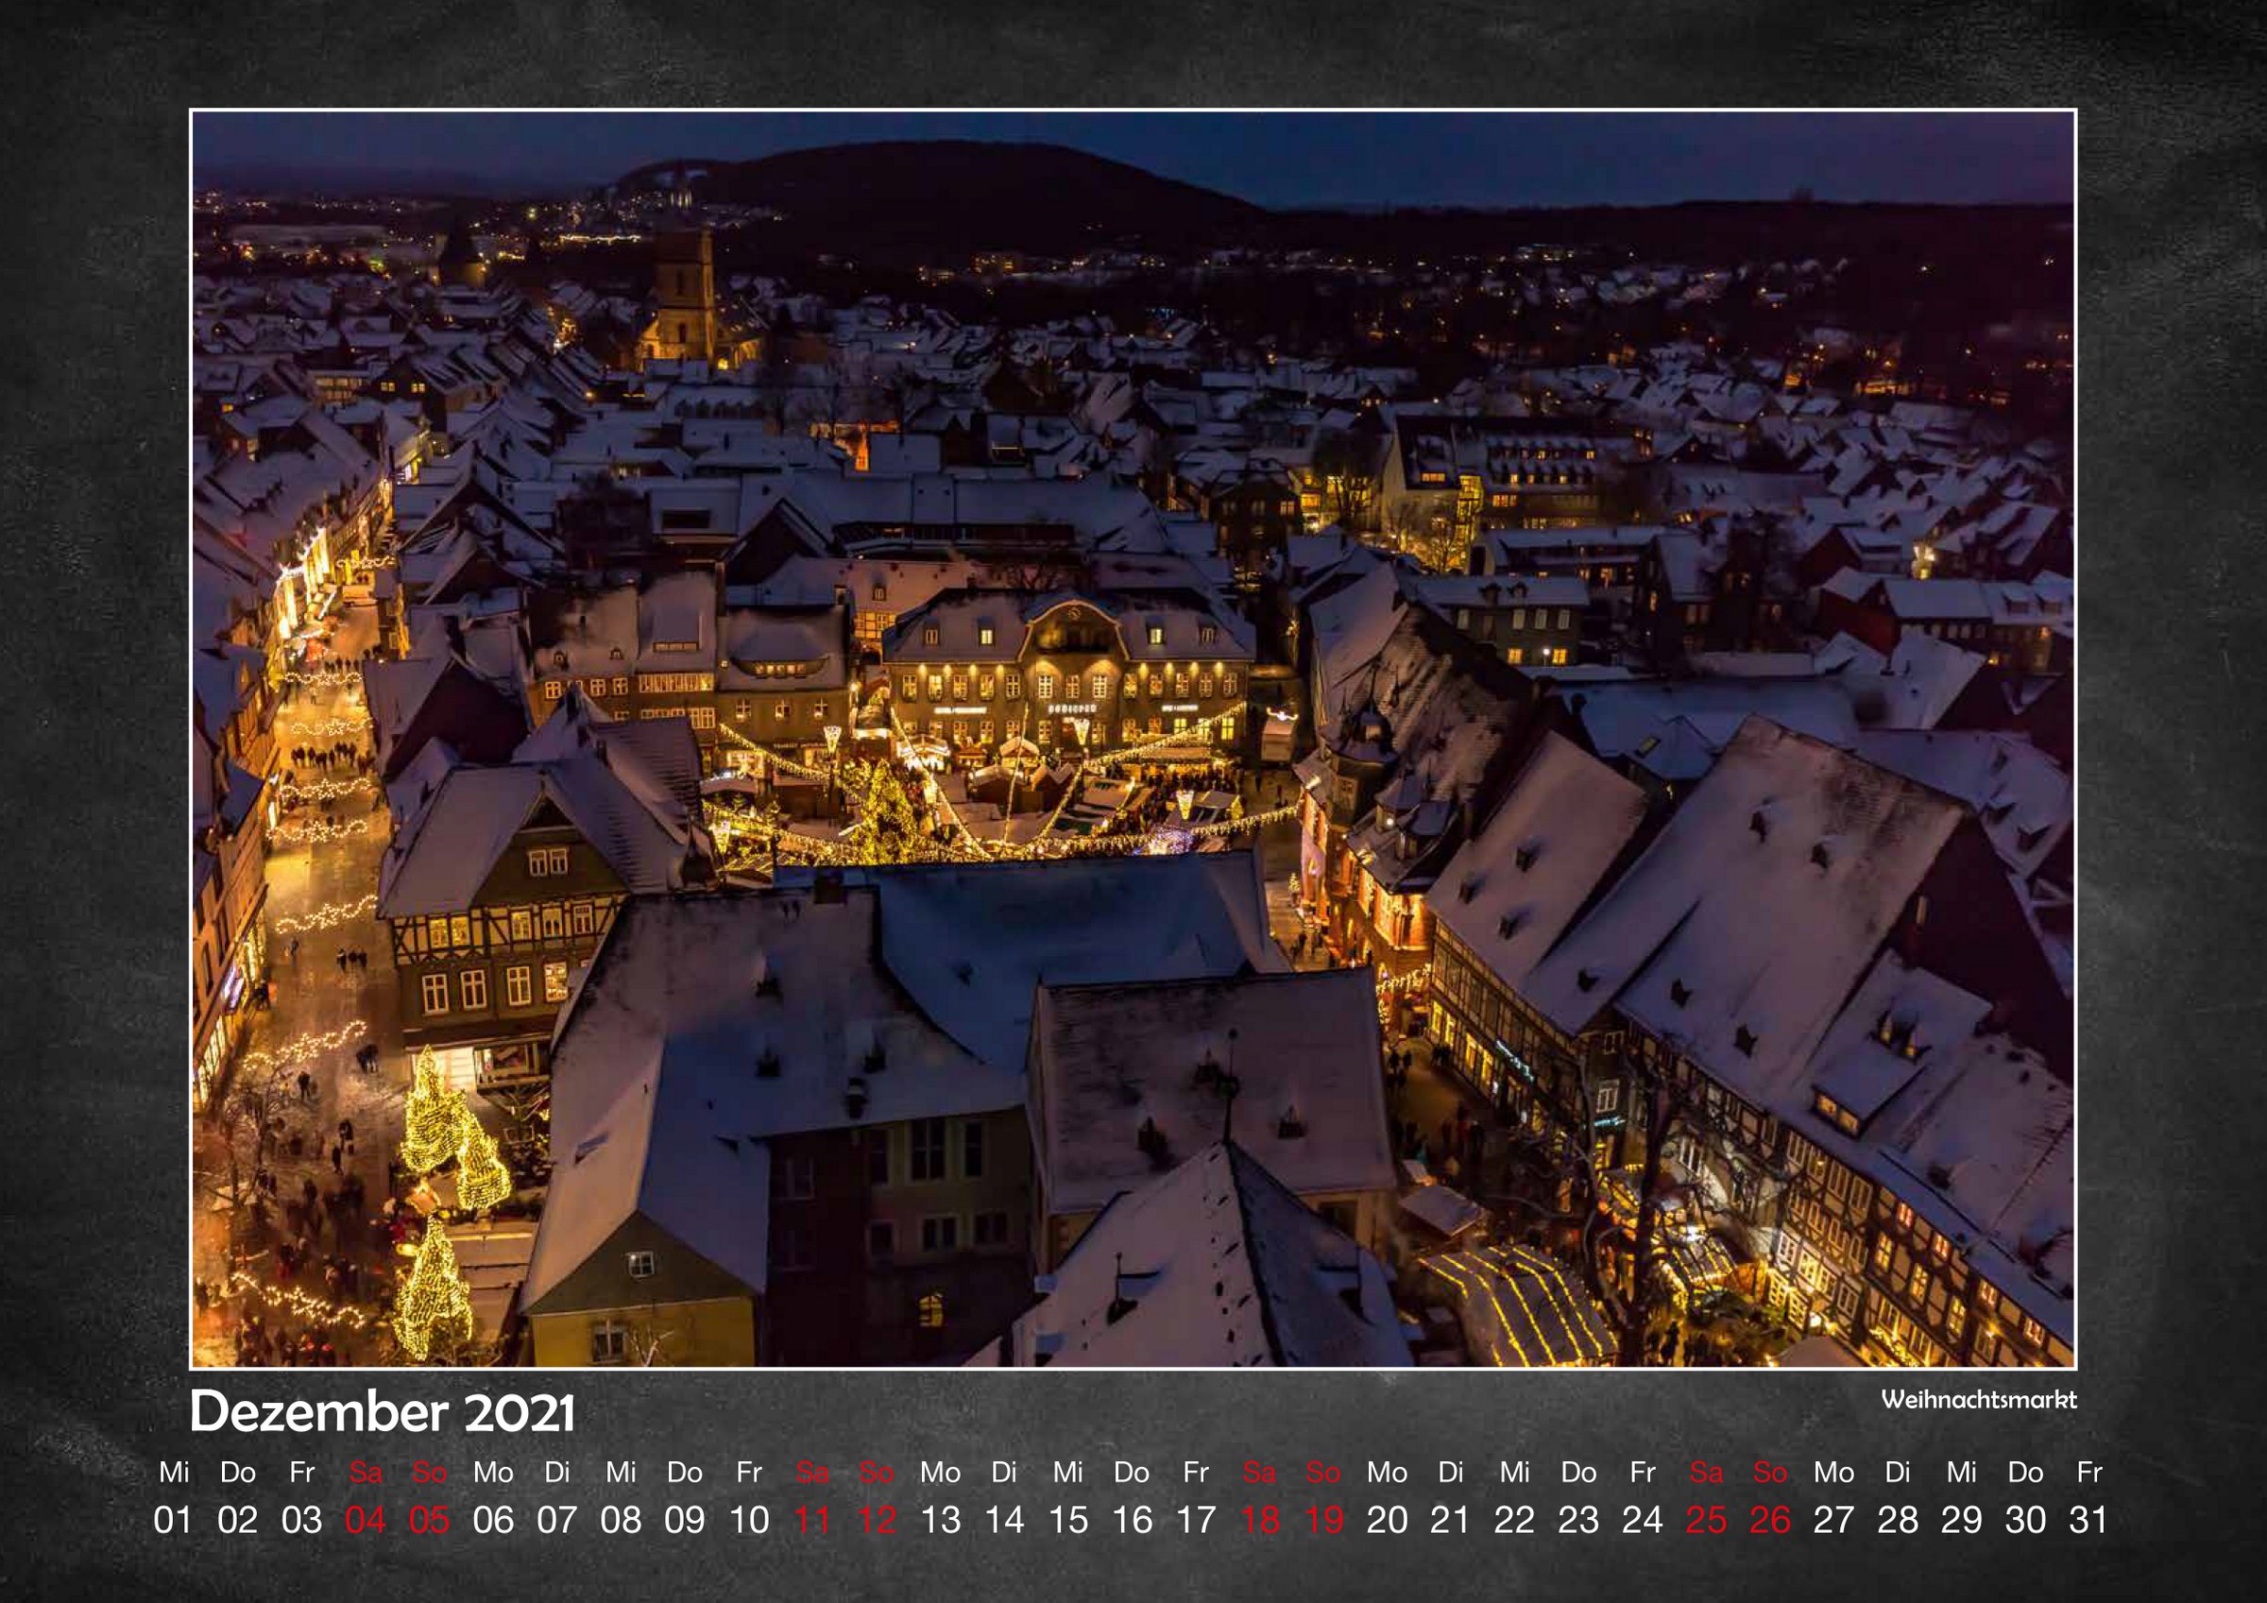Click on date 21

[1451, 1519]
